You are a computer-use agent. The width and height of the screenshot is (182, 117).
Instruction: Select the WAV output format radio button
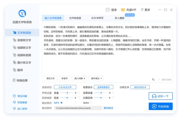click(91, 103)
